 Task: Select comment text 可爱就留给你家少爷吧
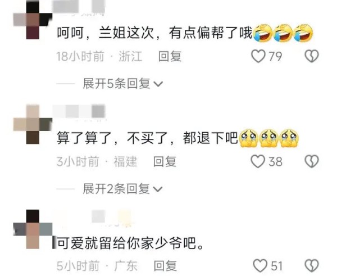pos(130,243)
